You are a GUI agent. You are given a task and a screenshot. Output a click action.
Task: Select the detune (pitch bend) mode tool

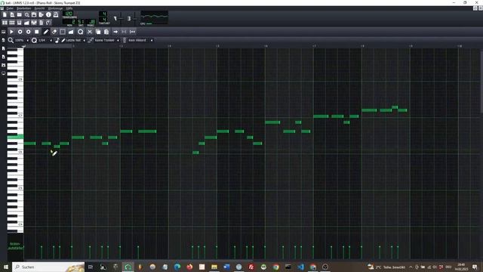click(x=71, y=32)
